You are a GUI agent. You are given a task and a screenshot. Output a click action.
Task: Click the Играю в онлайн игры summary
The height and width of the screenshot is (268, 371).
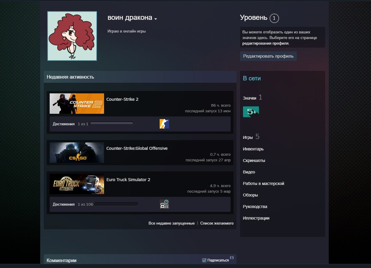click(x=127, y=31)
